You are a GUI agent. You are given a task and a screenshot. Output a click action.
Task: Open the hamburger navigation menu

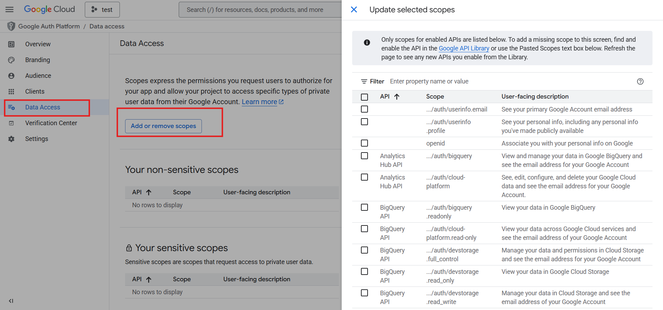9,9
